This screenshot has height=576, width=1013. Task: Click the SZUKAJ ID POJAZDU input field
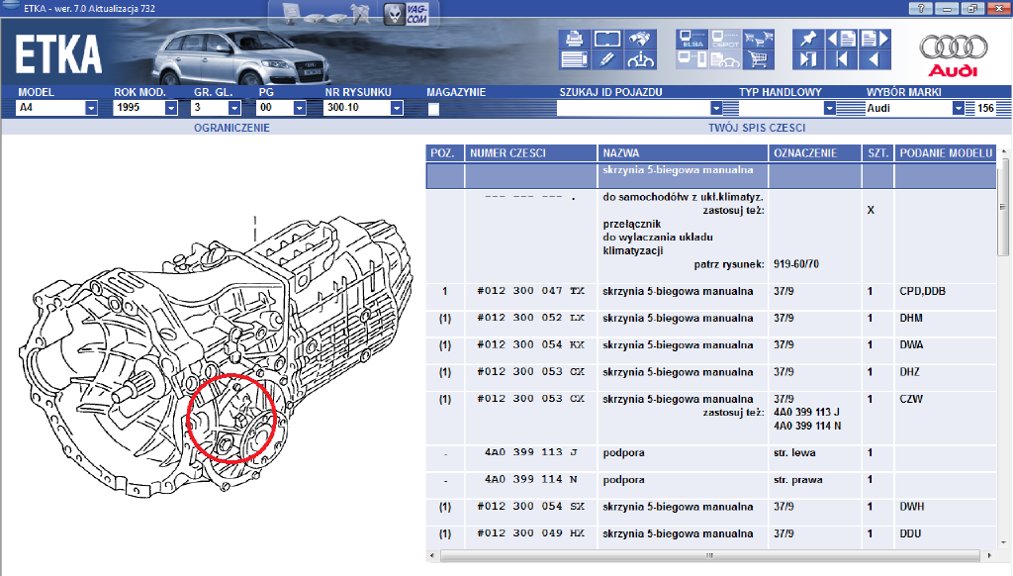click(633, 108)
